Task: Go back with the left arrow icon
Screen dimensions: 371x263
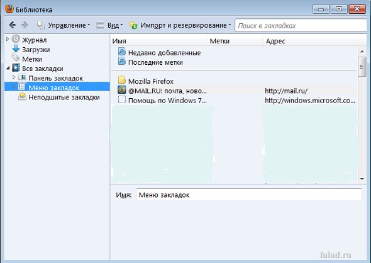Action: tap(13, 25)
